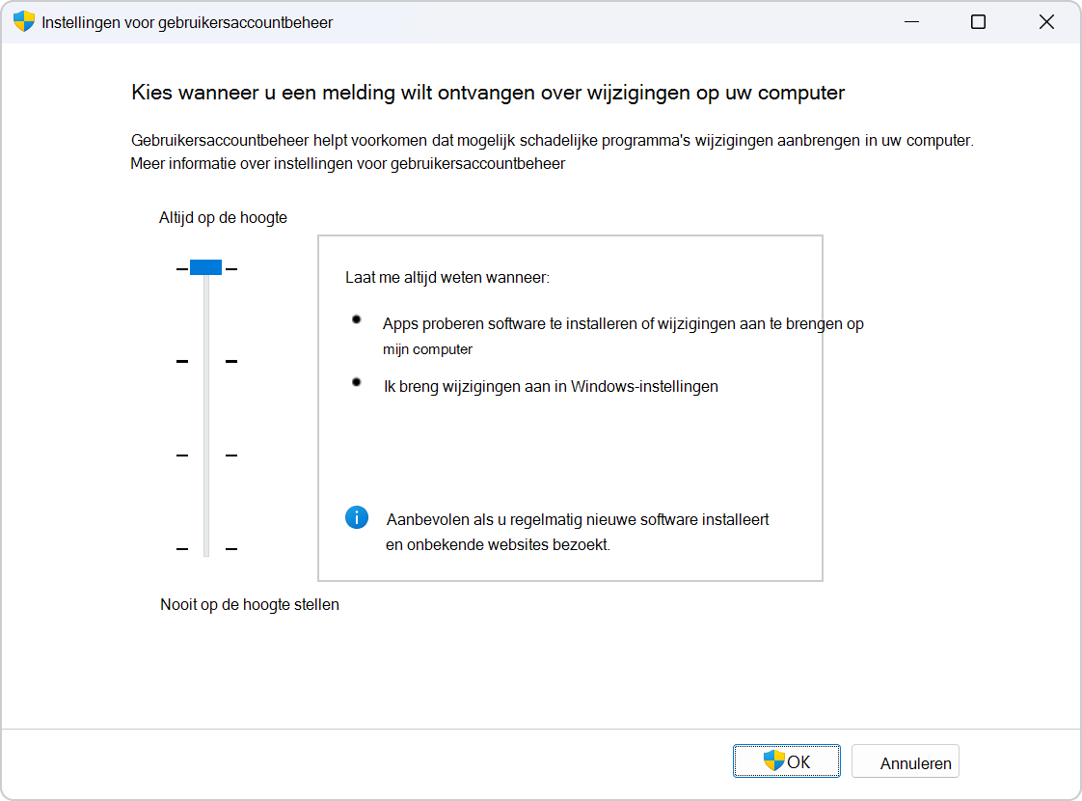Click the Annuleren button
The image size is (1082, 801).
pos(906,761)
